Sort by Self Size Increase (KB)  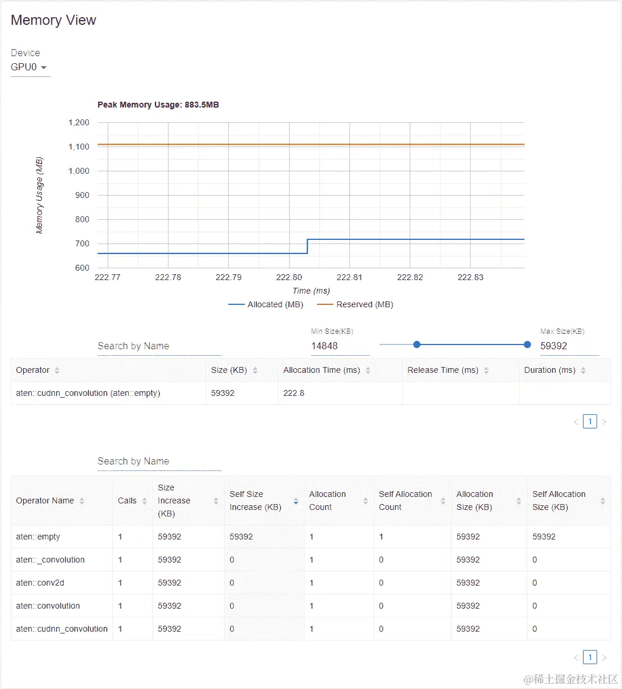pos(296,500)
